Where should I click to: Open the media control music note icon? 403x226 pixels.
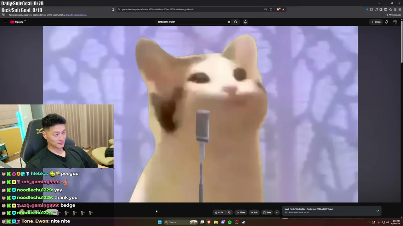click(x=376, y=9)
